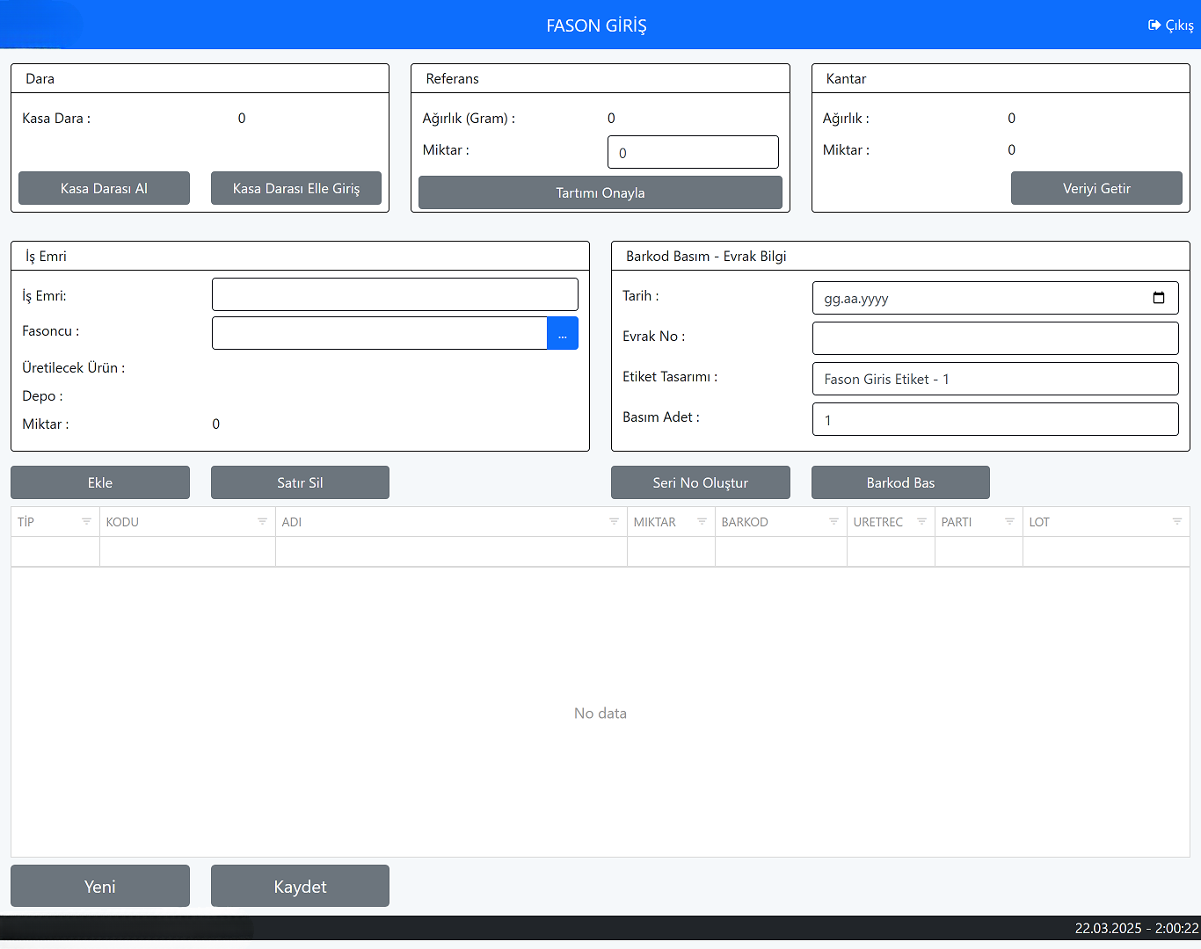Open the calendar picker in Tarih field

click(x=1158, y=298)
